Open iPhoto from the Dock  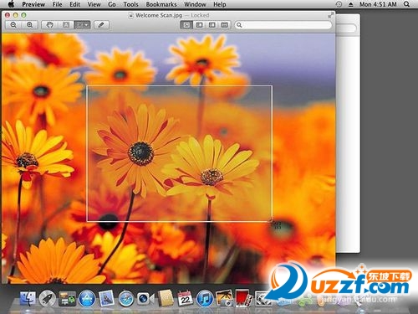(224, 298)
